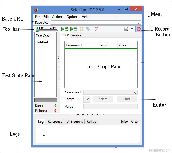Image resolution: width=172 pixels, height=153 pixels.
Task: Click the Test Case header
Action: [45, 36]
